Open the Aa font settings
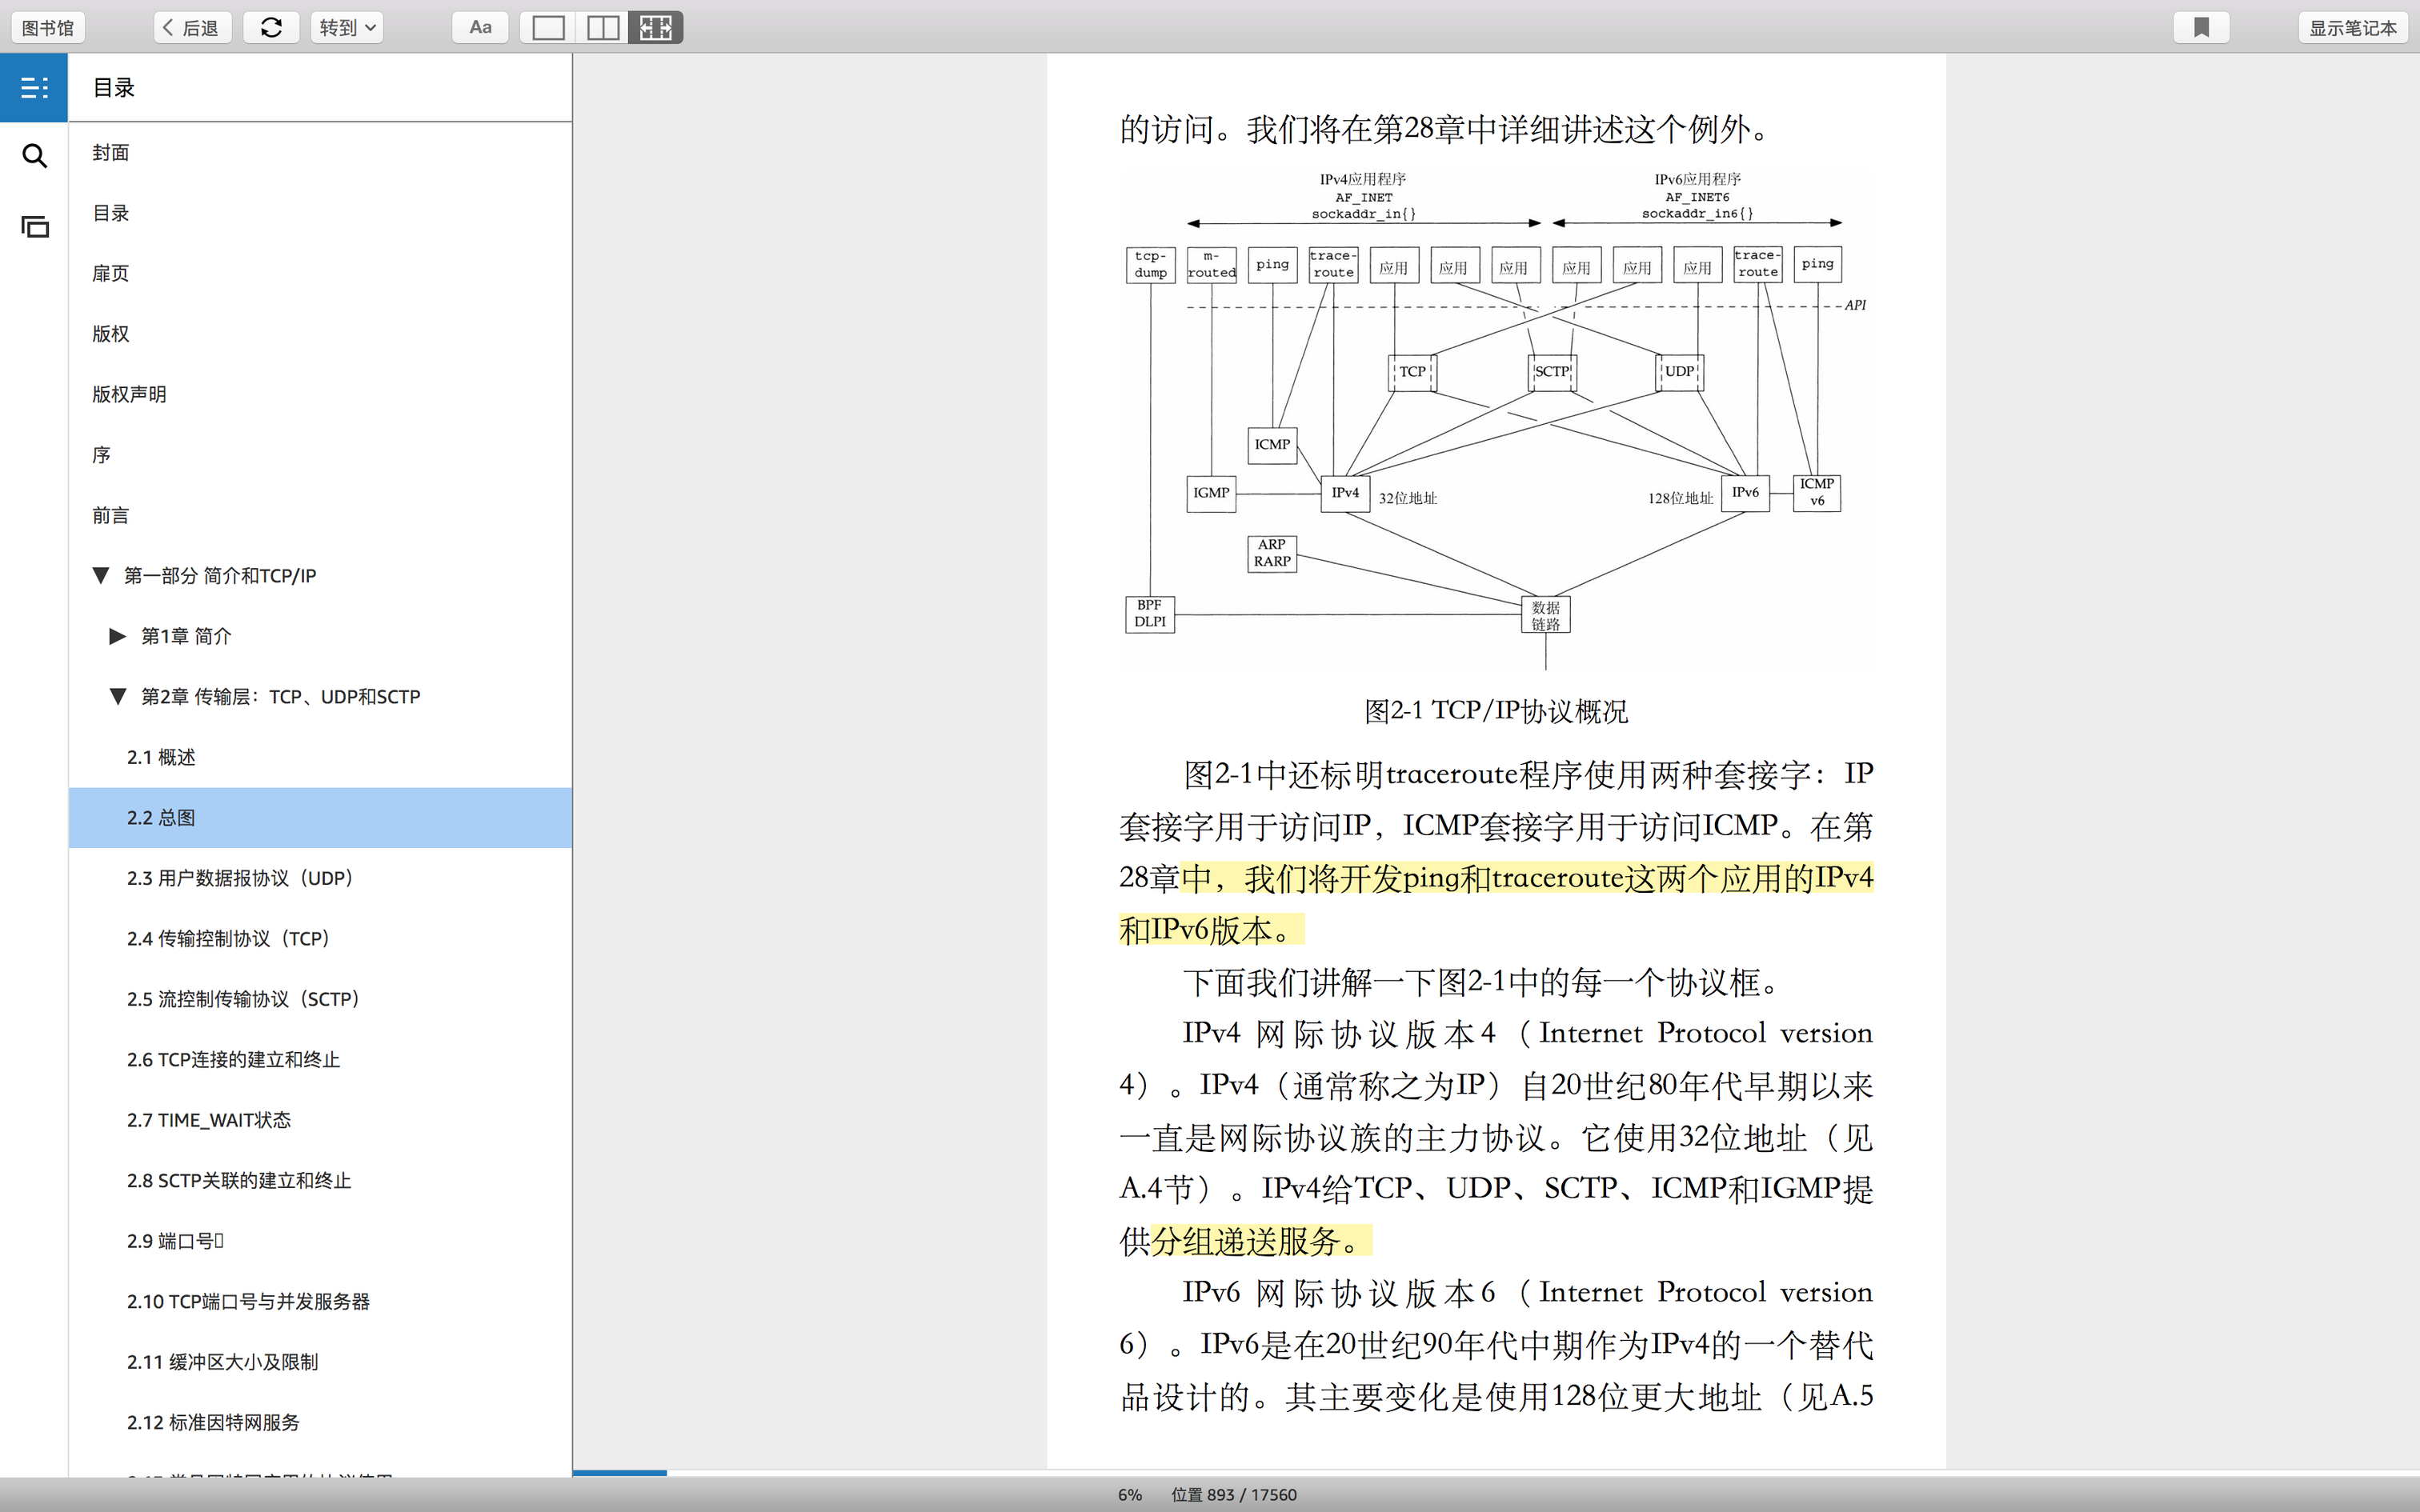 pos(480,28)
